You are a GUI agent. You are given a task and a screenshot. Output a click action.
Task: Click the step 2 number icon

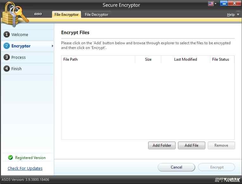coord(6,46)
